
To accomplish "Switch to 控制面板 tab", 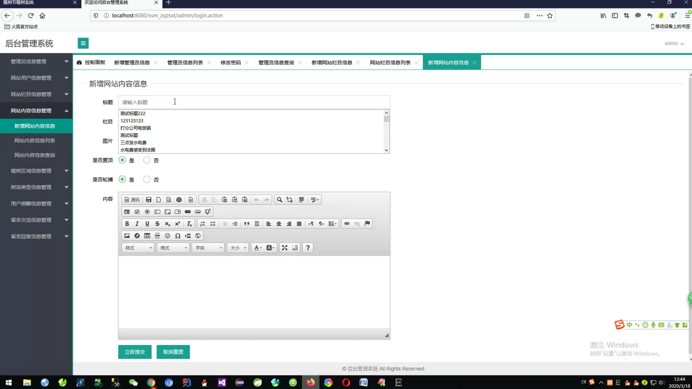I will (91, 62).
